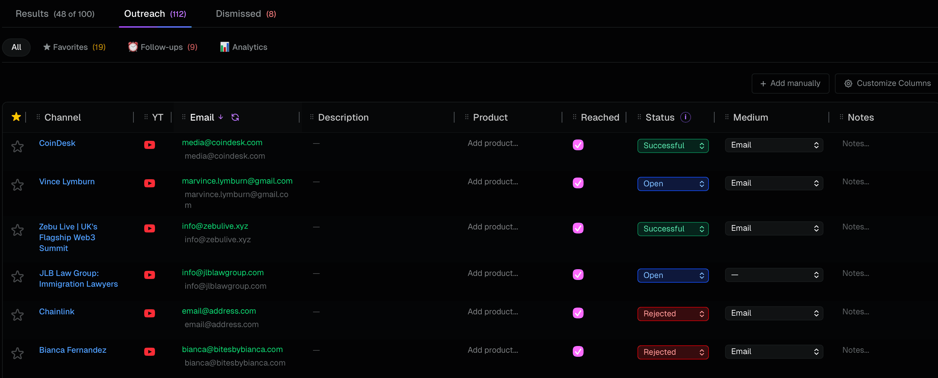Image resolution: width=938 pixels, height=378 pixels.
Task: Toggle Reached checkbox for JLB Law Group
Action: (x=578, y=275)
